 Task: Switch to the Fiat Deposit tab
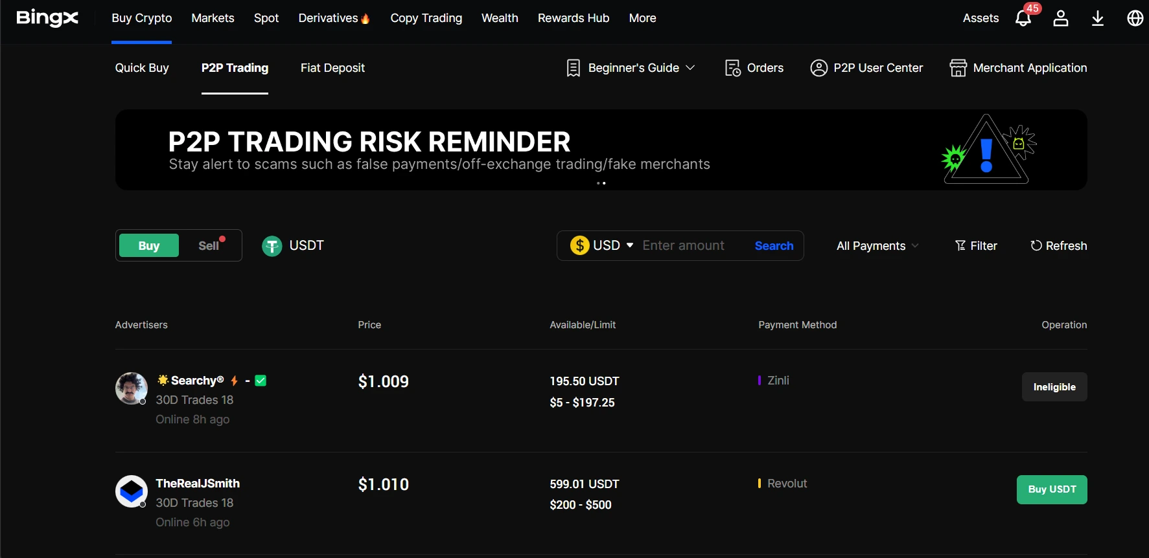click(332, 68)
